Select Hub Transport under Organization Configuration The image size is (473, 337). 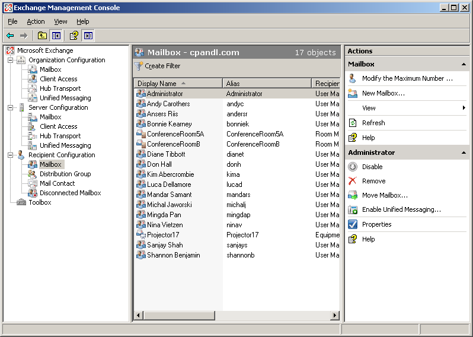click(60, 88)
